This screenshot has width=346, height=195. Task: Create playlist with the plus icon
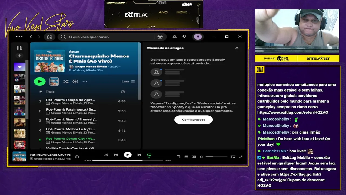(19, 56)
